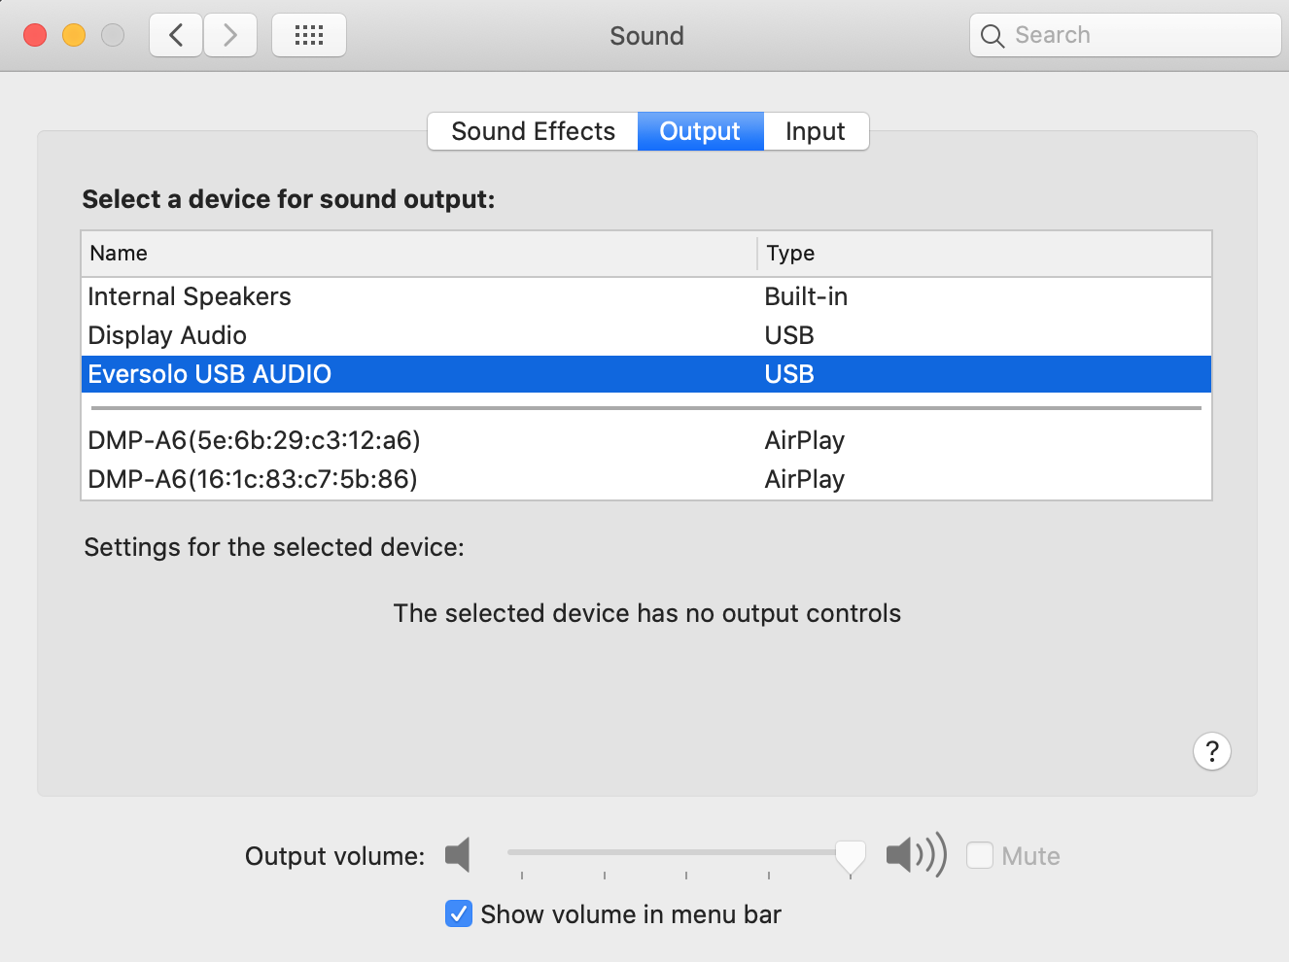
Task: Click the Name column header
Action: [x=419, y=254]
